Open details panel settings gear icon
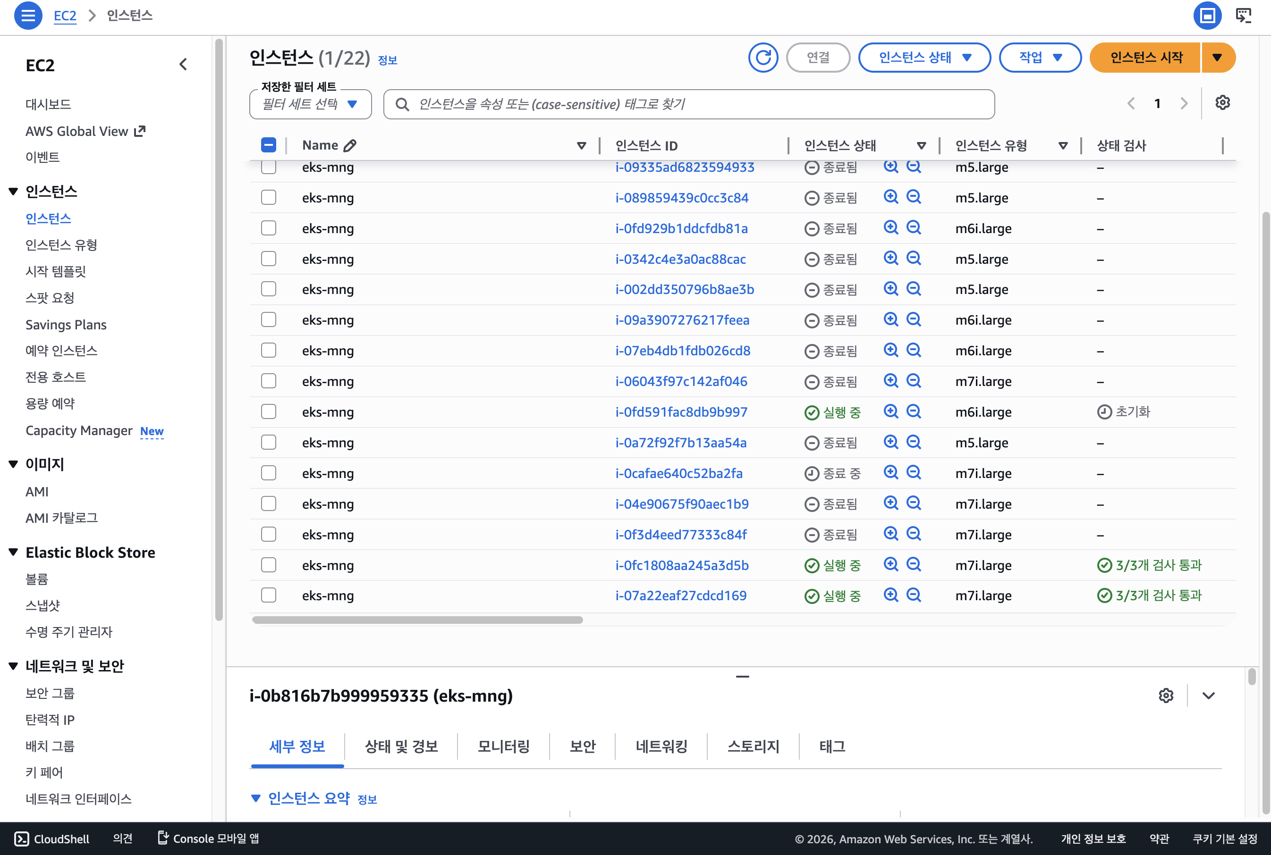The height and width of the screenshot is (855, 1271). [1166, 695]
